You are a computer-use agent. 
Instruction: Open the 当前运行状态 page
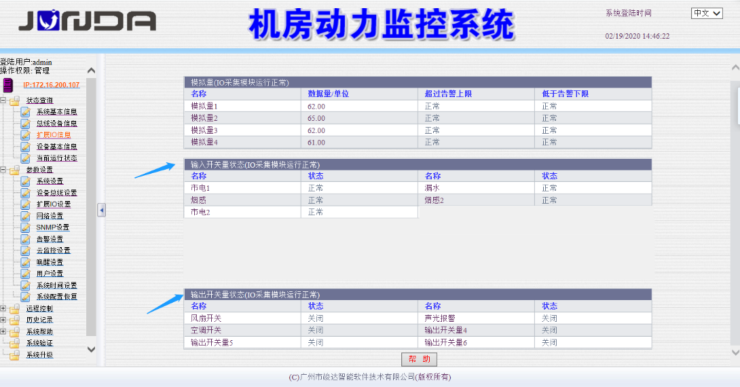pos(56,158)
